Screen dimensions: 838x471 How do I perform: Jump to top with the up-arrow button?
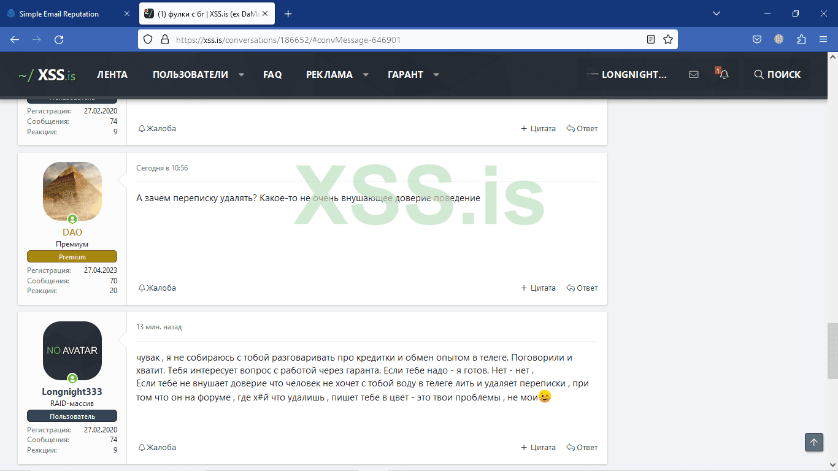[814, 442]
